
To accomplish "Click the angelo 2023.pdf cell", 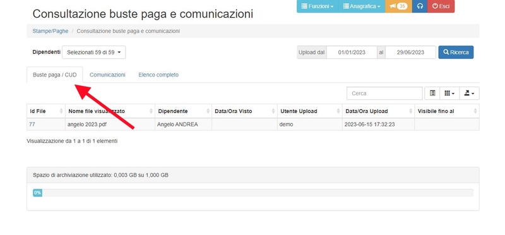I will point(110,124).
